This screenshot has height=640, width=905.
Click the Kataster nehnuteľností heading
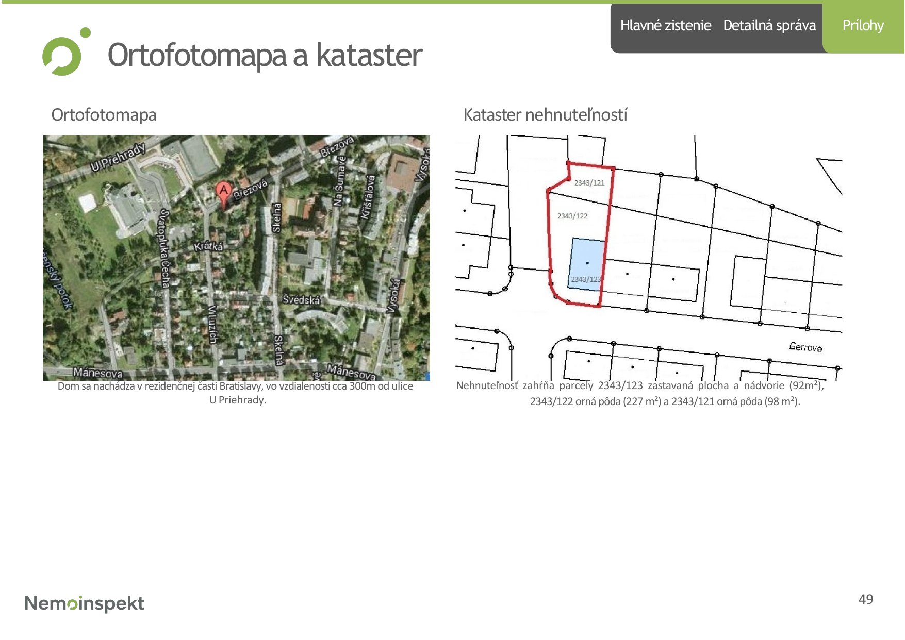[x=545, y=114]
